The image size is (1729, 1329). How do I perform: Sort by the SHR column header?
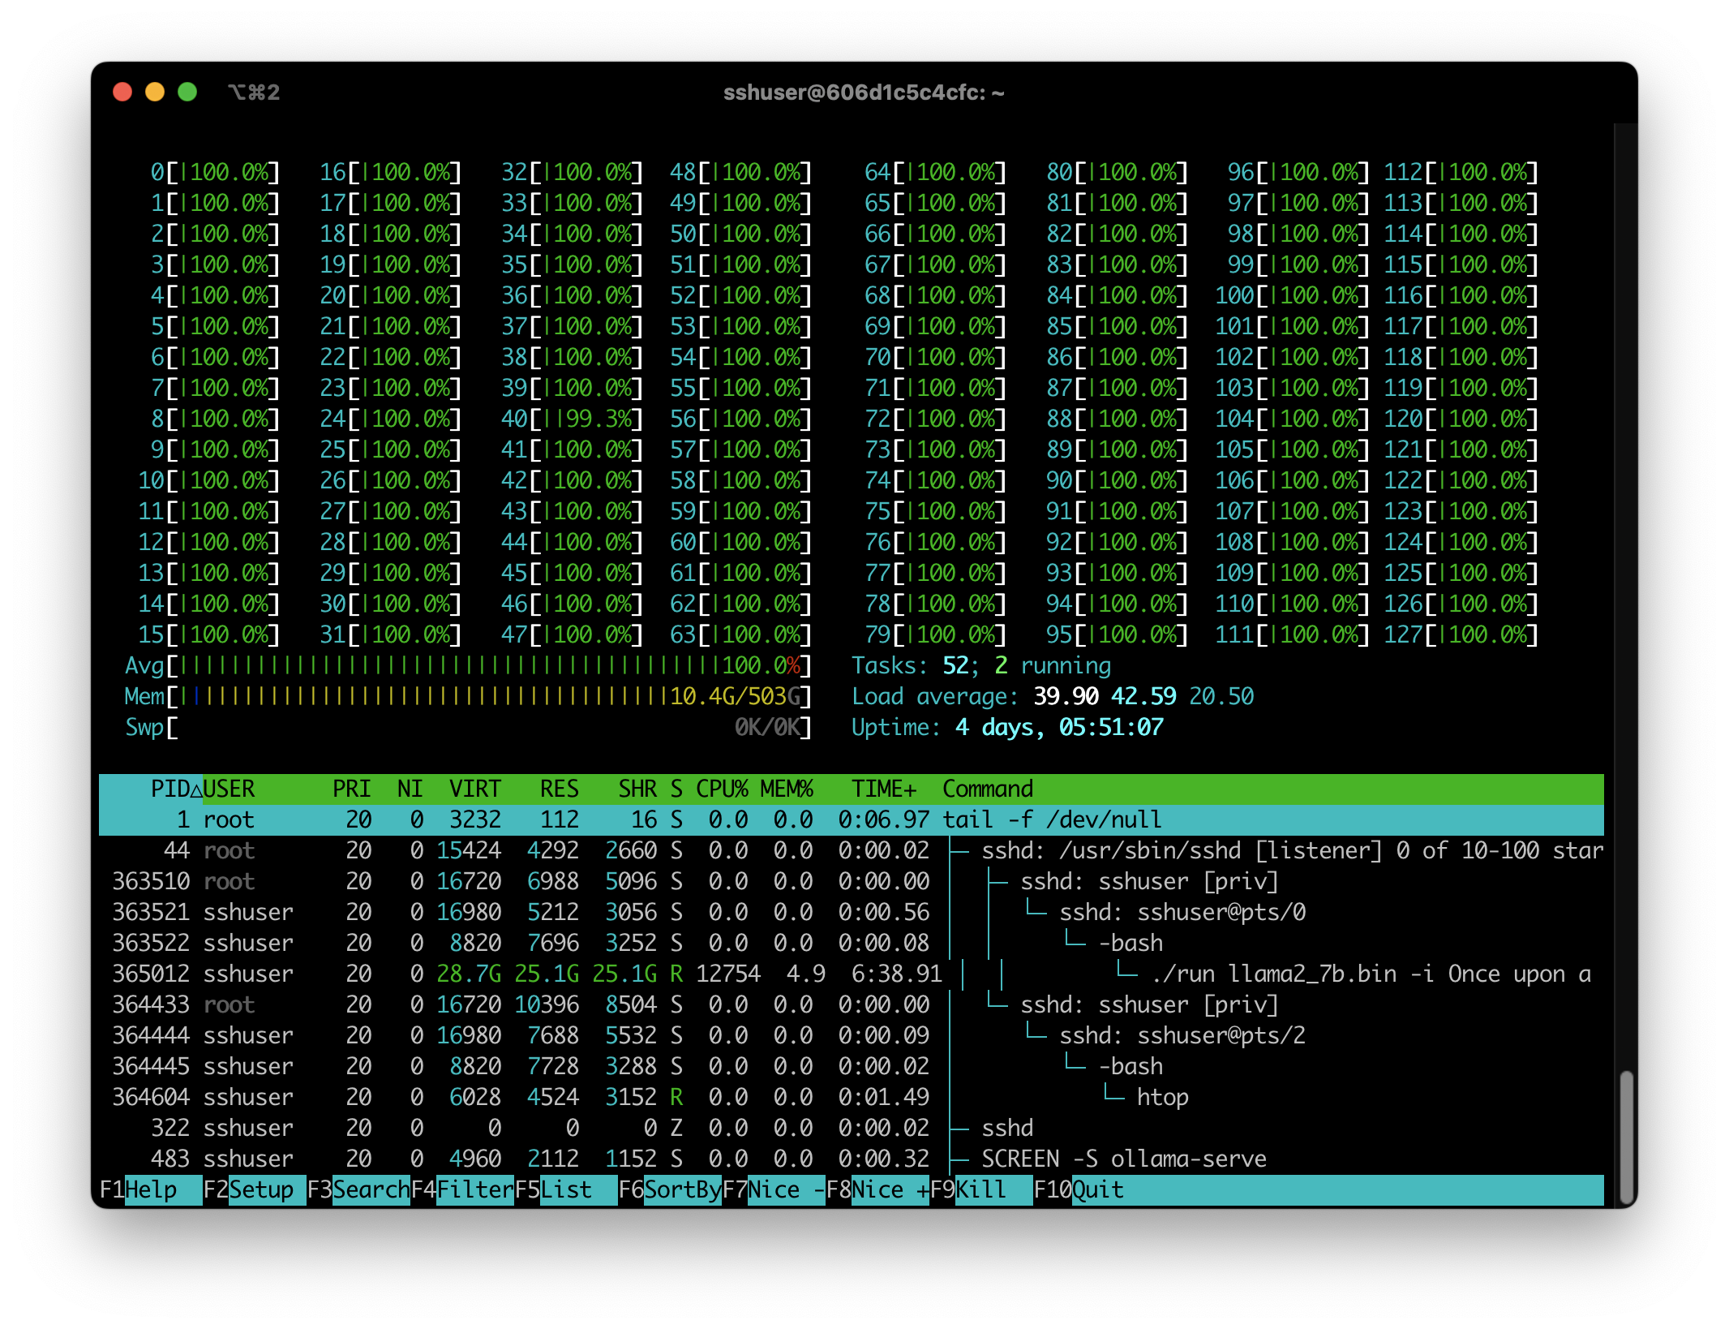[x=637, y=789]
